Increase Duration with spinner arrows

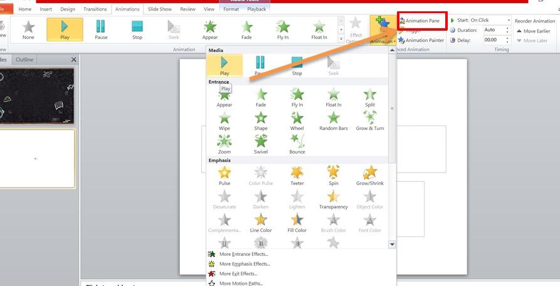[507, 28]
